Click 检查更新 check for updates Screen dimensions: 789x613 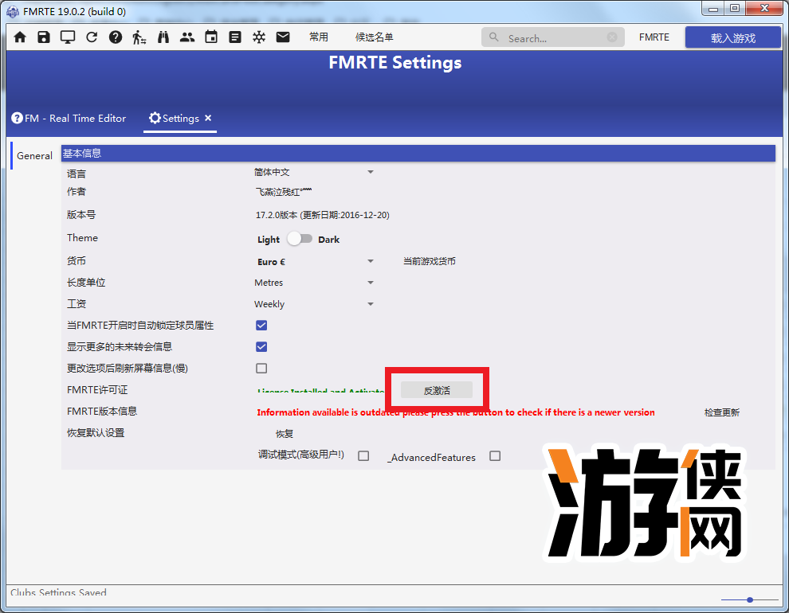click(721, 412)
